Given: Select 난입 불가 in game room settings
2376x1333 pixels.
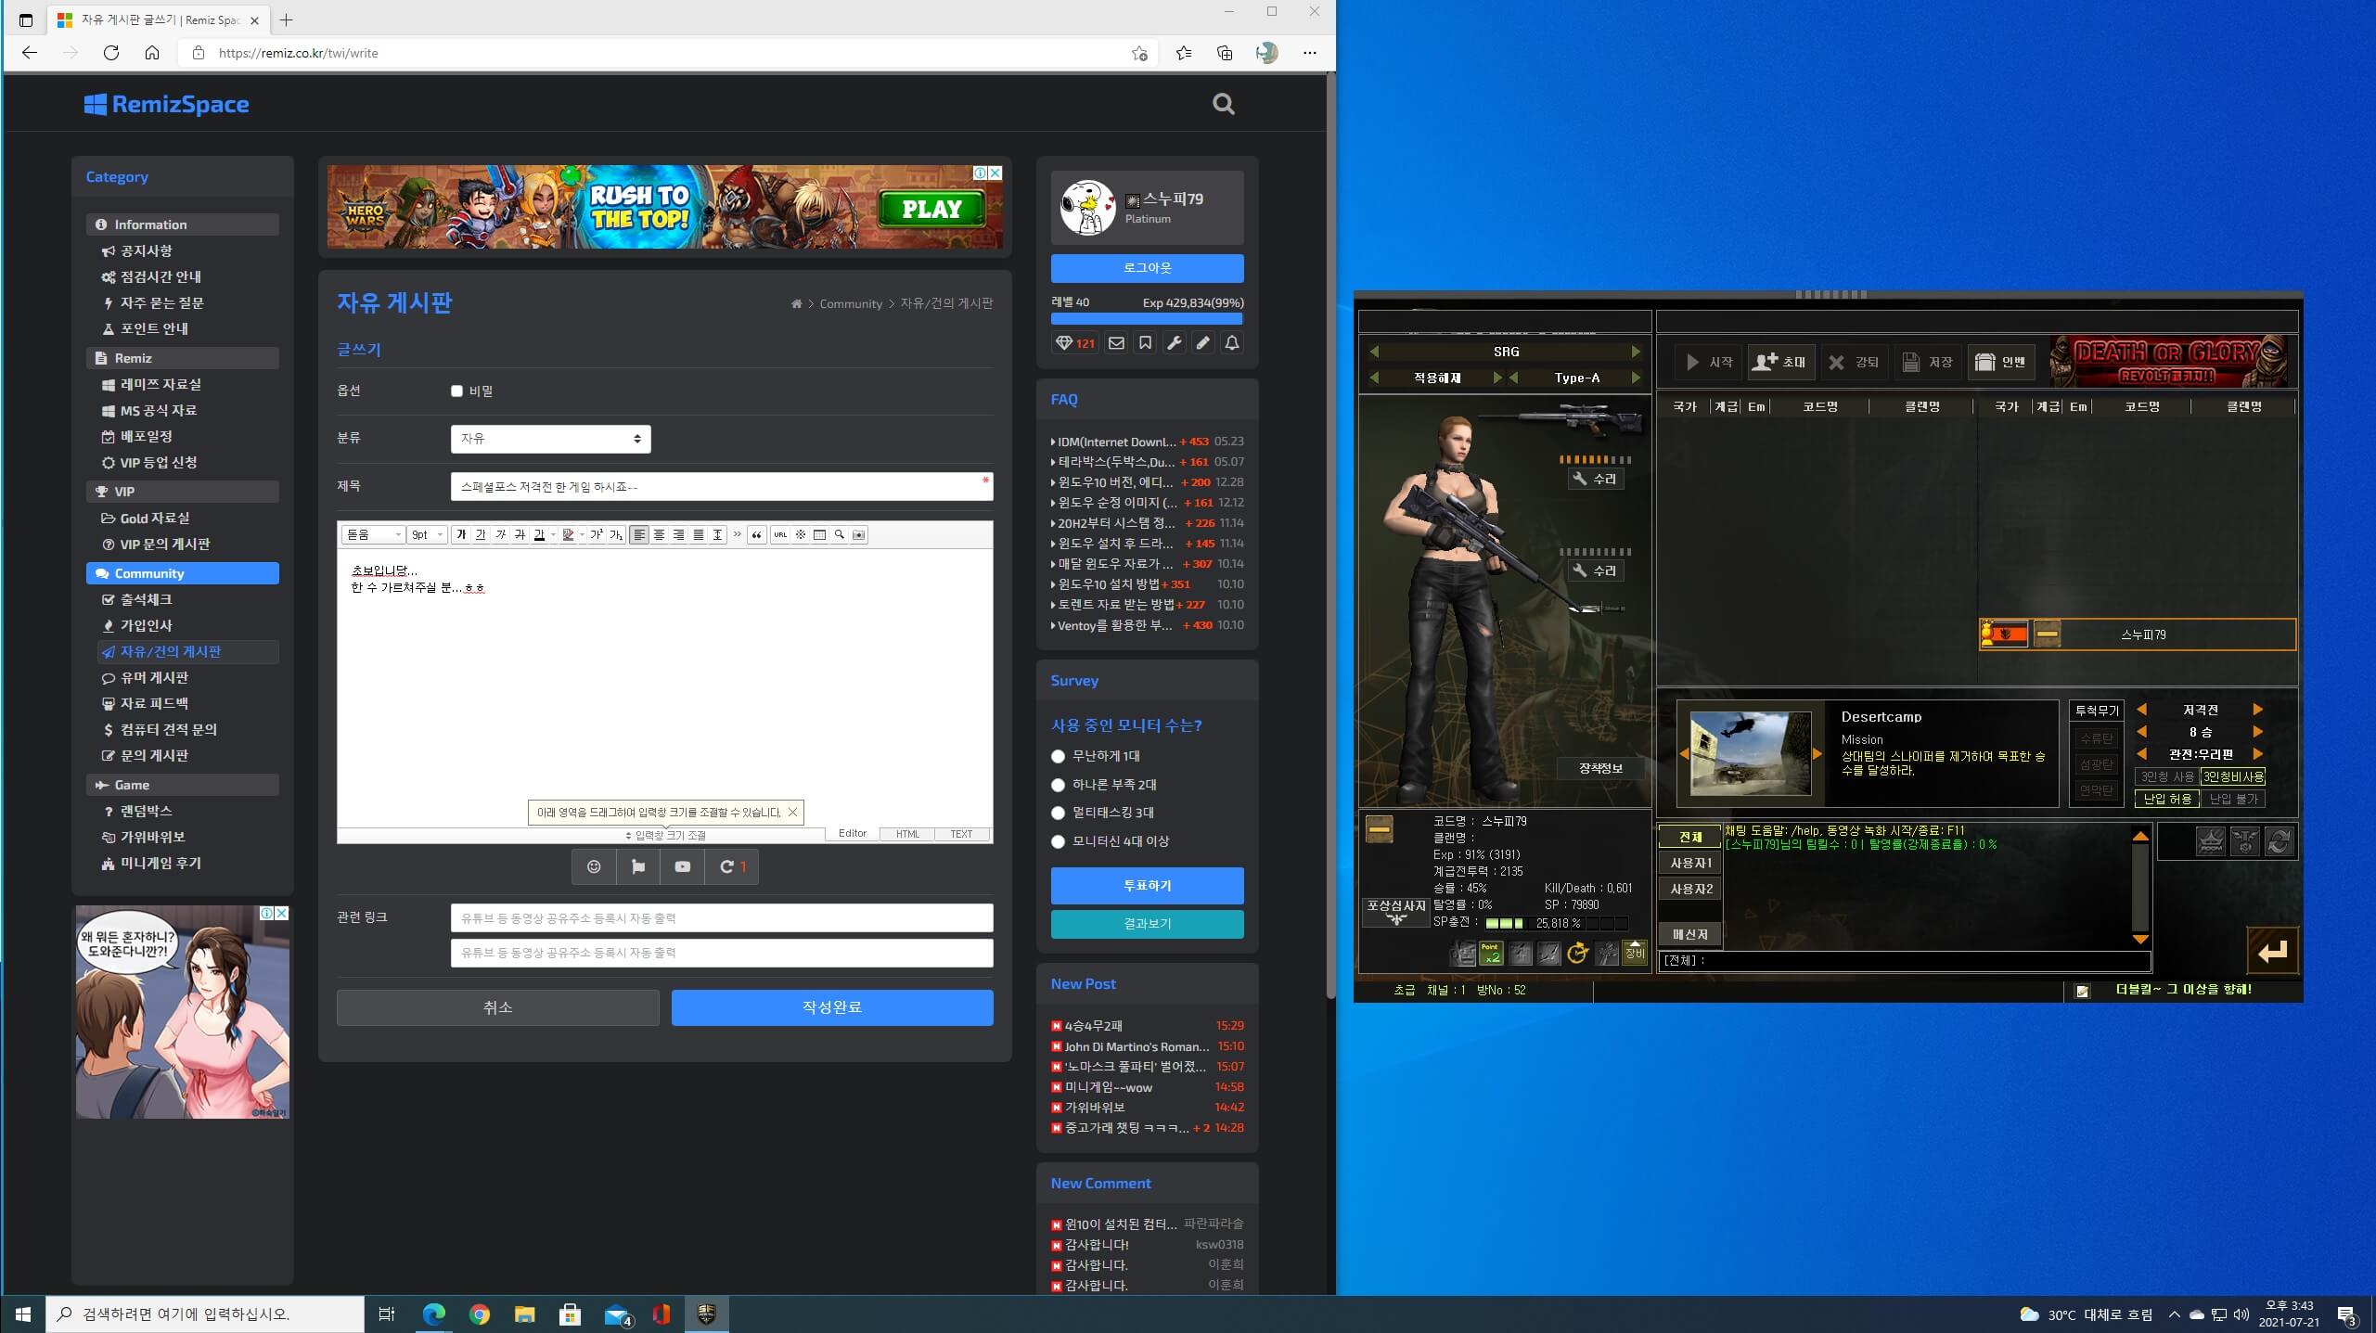Looking at the screenshot, I should point(2233,799).
